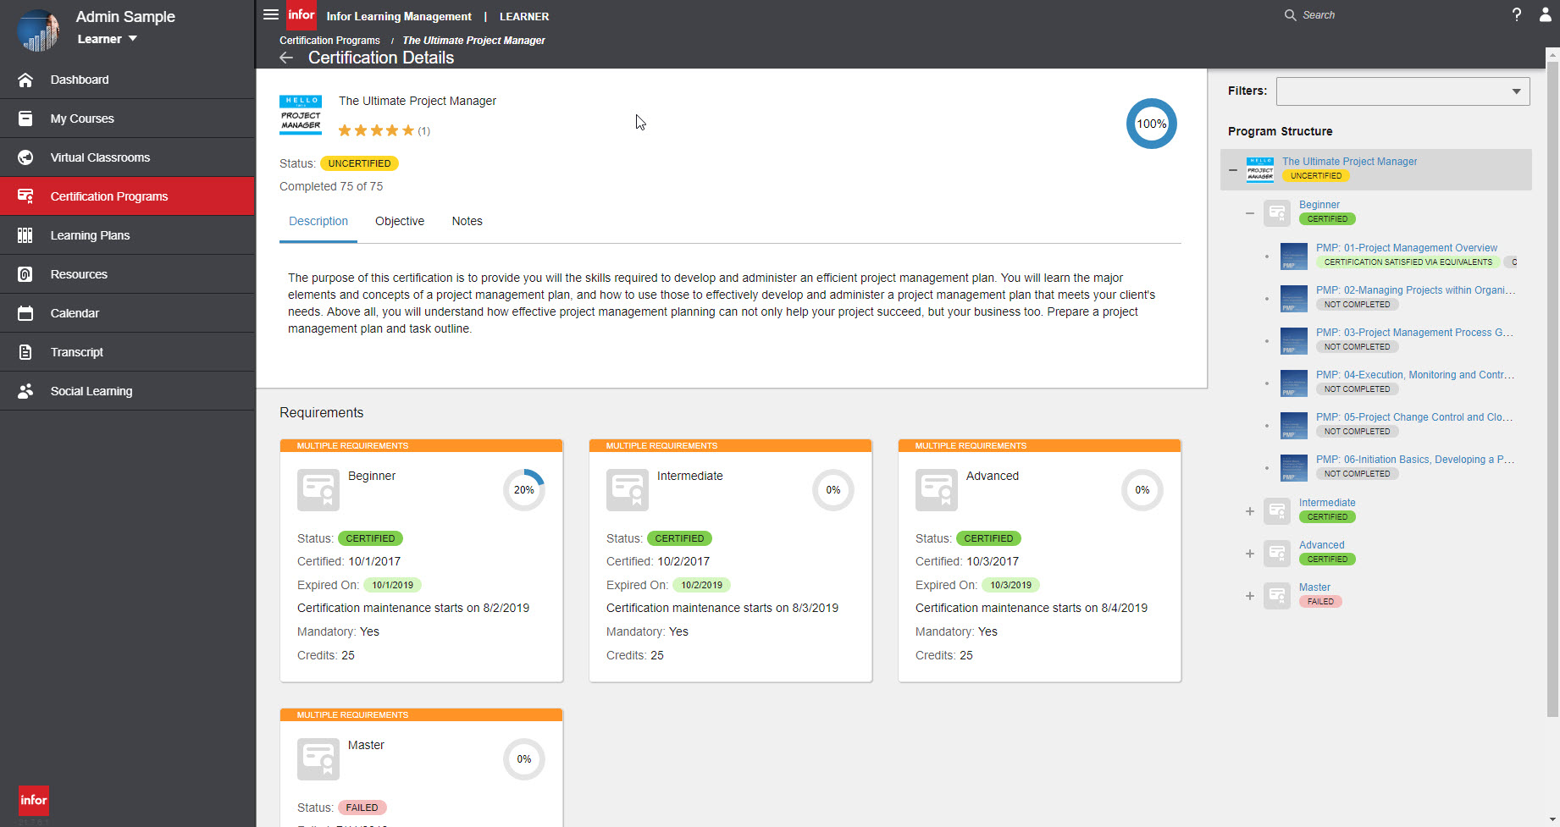
Task: Switch to the Objective tab
Action: (399, 221)
